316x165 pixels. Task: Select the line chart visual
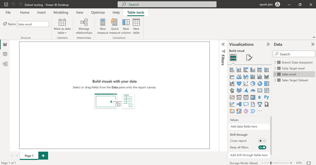tap(232, 77)
